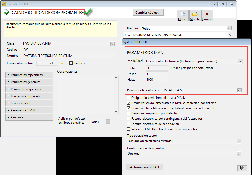Click the Nombre input field
252x175 pixels.
(x=69, y=56)
